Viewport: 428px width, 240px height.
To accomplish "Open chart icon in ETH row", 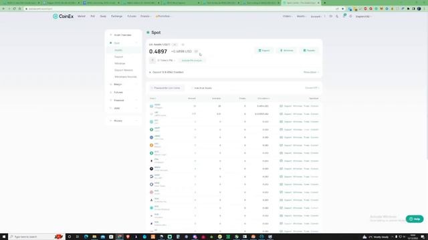I will pos(281,161).
